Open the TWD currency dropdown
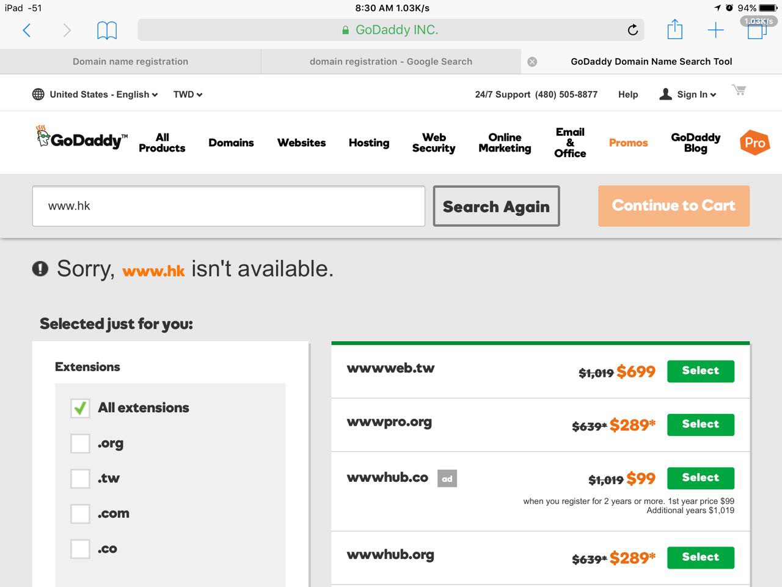Viewport: 782px width, 587px height. [188, 94]
